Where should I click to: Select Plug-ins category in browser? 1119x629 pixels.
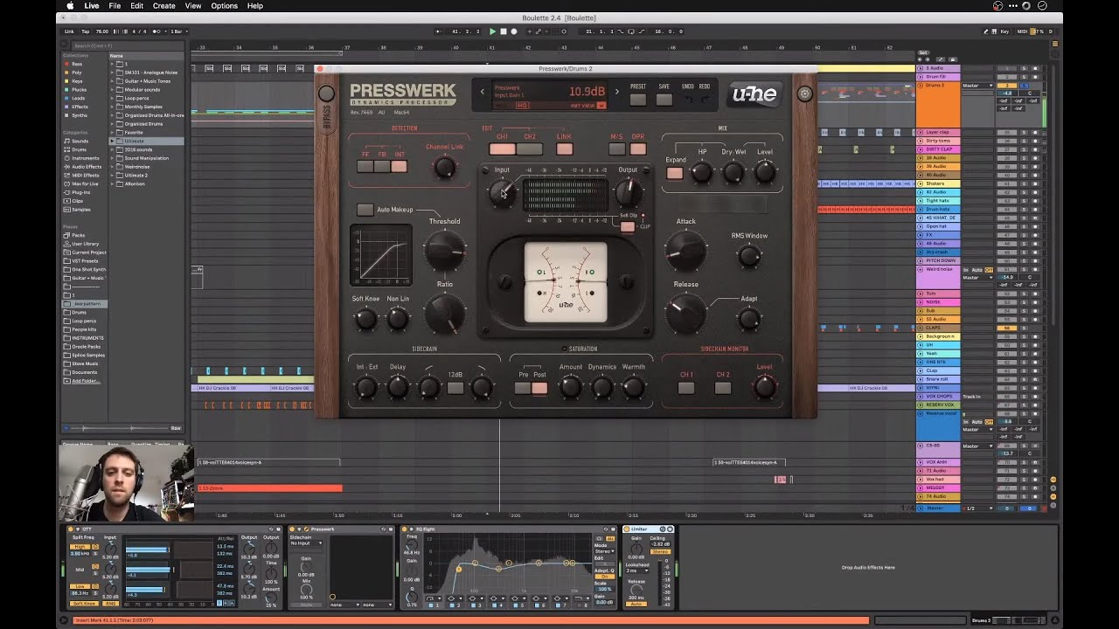(x=80, y=192)
